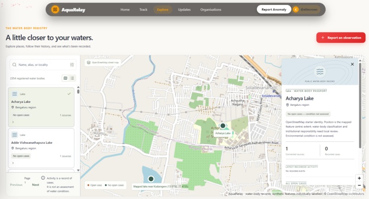The height and width of the screenshot is (199, 369).
Task: Click the Latest Recorded Activity heading
Action: click(x=302, y=167)
